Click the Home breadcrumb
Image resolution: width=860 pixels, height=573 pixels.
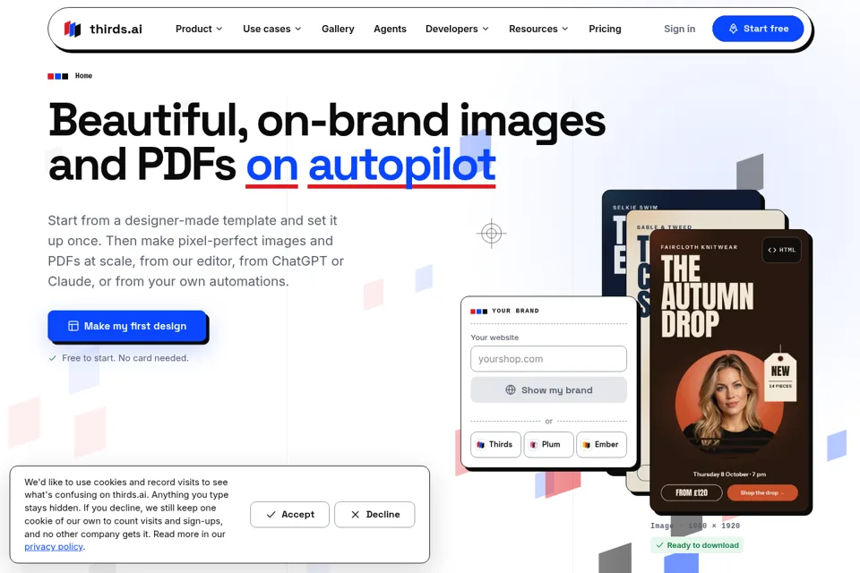[x=83, y=76]
